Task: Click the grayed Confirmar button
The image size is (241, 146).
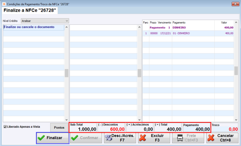Action: 86,138
